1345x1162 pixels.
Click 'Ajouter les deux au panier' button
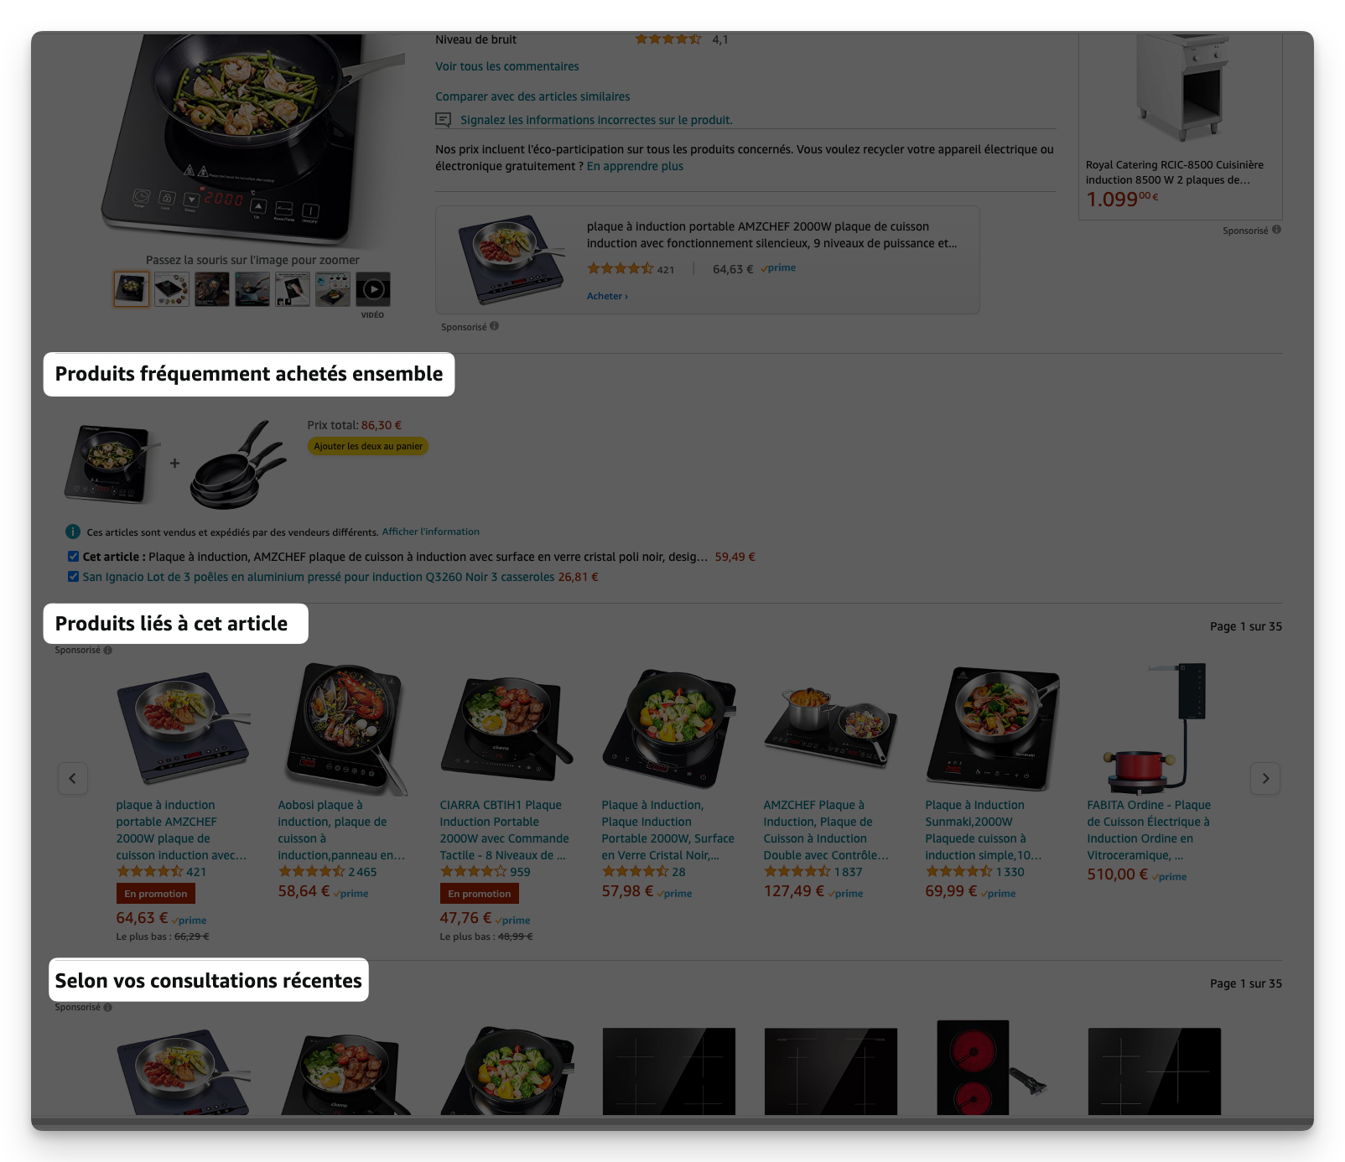368,446
